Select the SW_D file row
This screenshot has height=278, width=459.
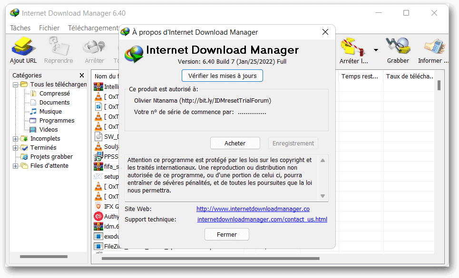pyautogui.click(x=107, y=136)
